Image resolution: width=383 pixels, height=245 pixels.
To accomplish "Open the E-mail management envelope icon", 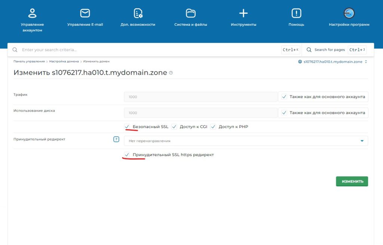I will [x=85, y=13].
